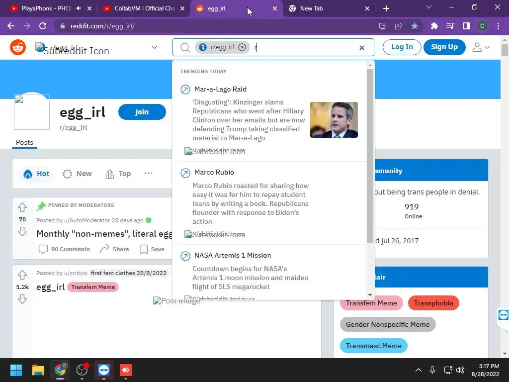This screenshot has height=382, width=509.
Task: Open the u/AutoModerator profile link
Action: tap(87, 220)
